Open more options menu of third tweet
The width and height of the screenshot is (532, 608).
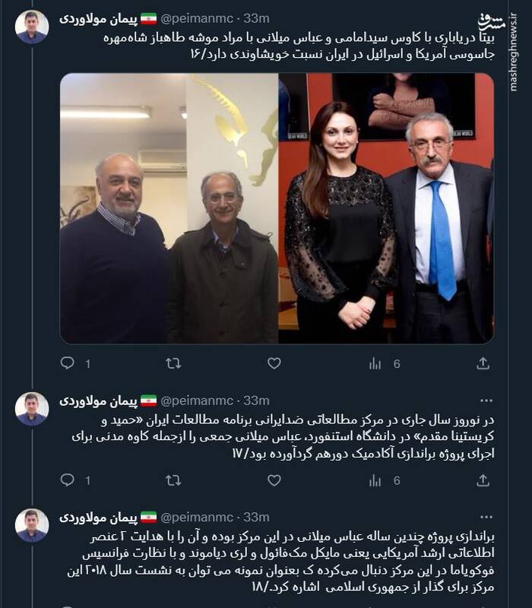click(x=486, y=518)
